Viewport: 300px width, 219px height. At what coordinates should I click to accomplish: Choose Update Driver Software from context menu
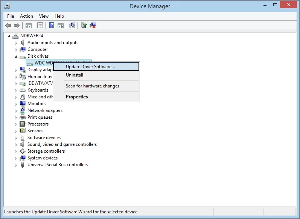(x=96, y=66)
